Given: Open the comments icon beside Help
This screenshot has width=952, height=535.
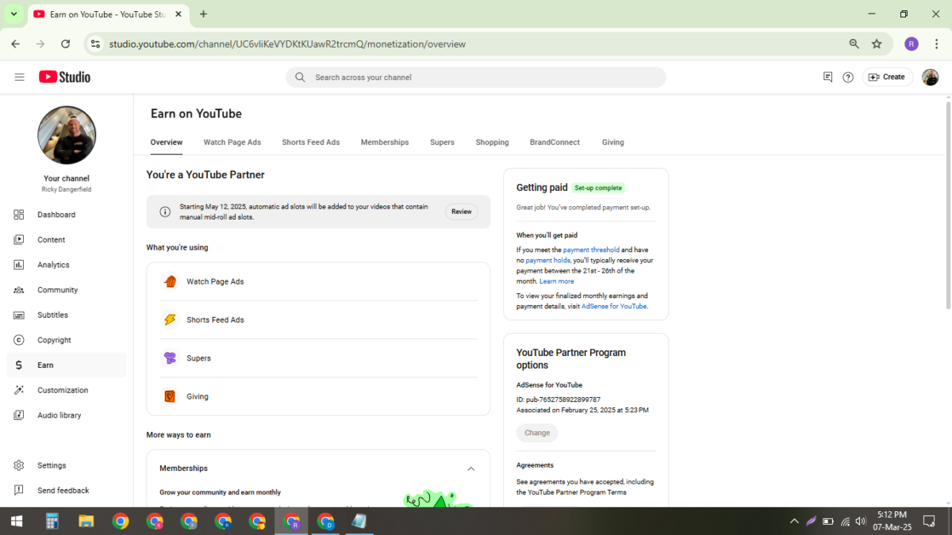Looking at the screenshot, I should tap(827, 77).
